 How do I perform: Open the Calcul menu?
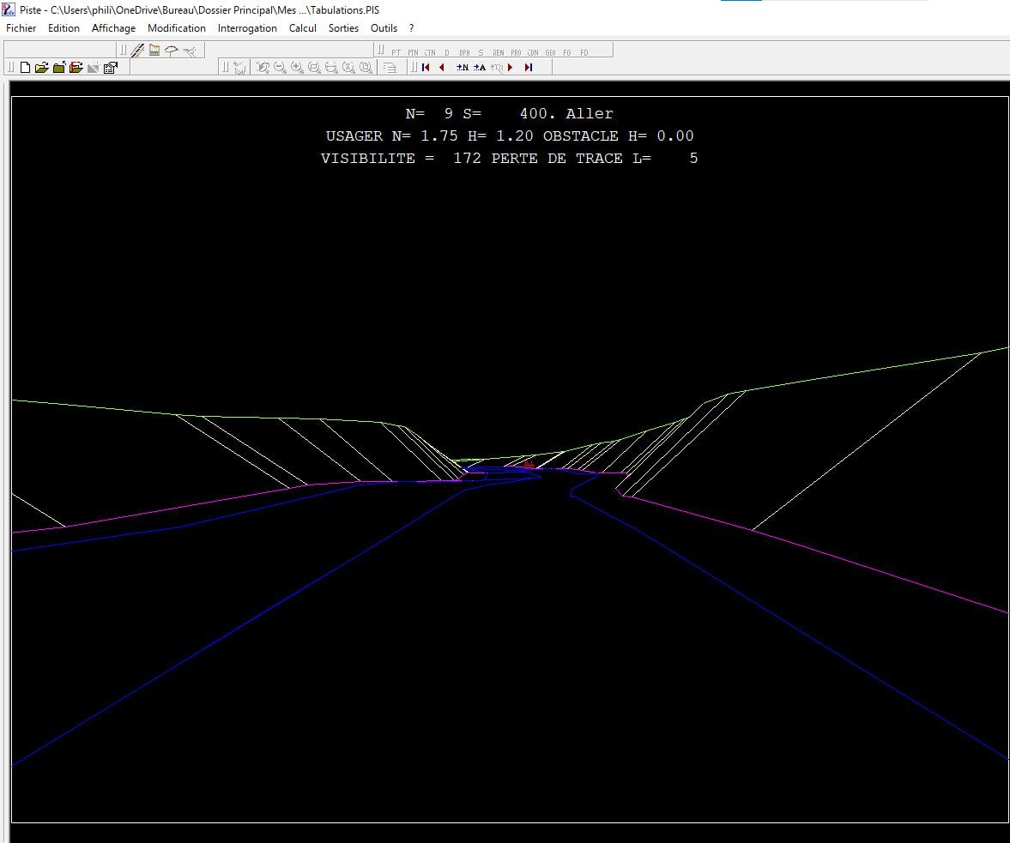(303, 28)
